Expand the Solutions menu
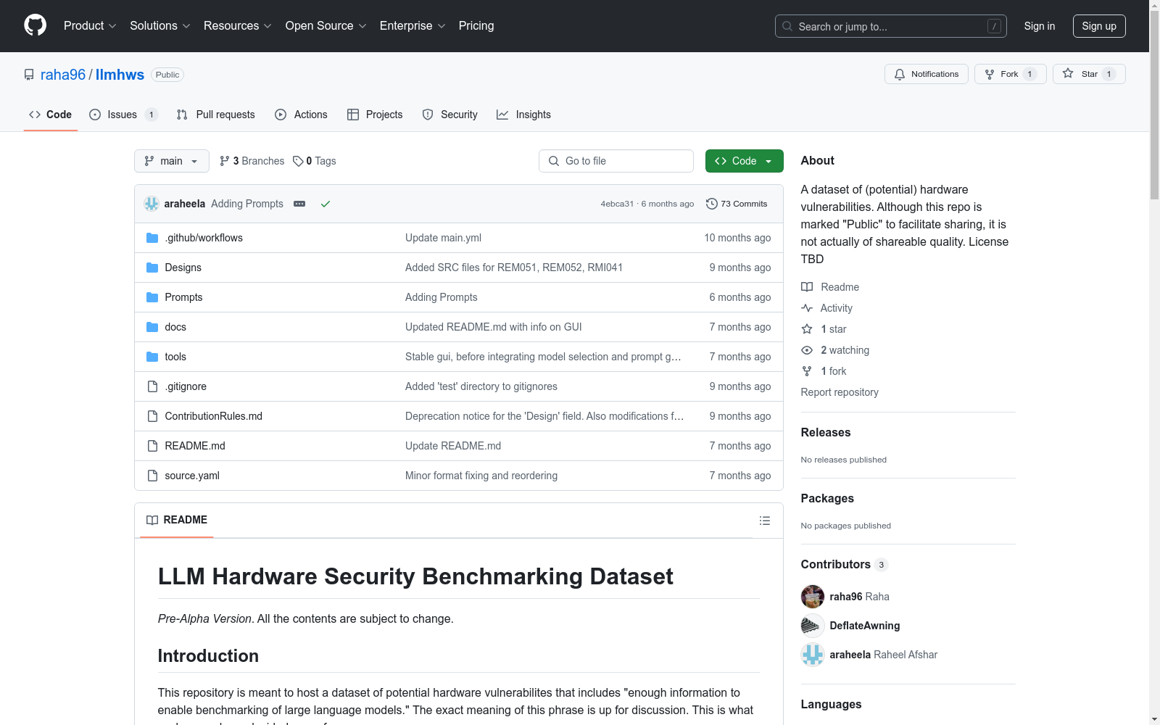The image size is (1160, 725). pyautogui.click(x=160, y=26)
